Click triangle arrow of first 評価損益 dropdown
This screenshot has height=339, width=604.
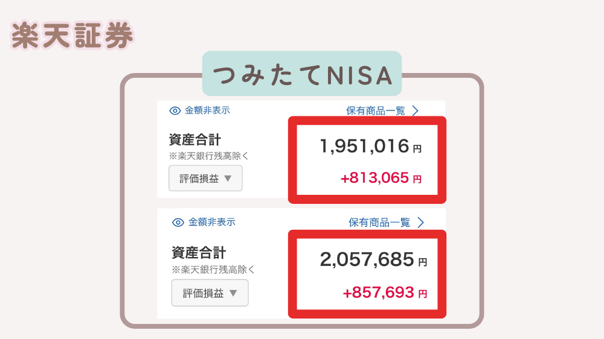pyautogui.click(x=228, y=179)
